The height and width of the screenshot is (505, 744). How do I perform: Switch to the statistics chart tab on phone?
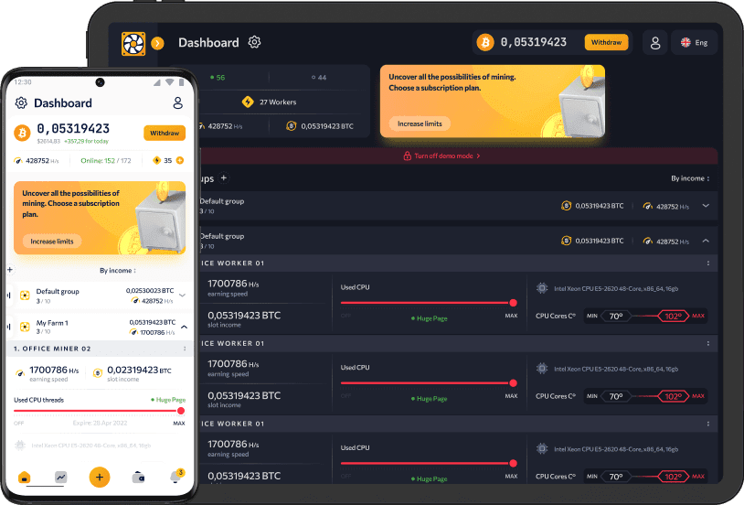pyautogui.click(x=61, y=477)
